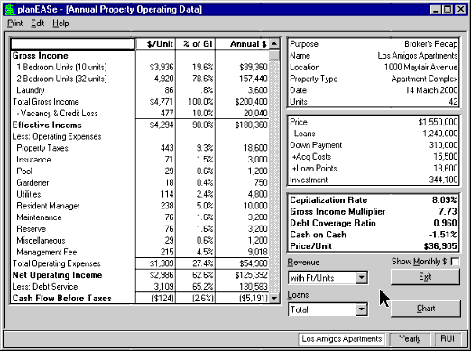Screen dimensions: 471x351
Task: Select the Laundry row label
Action: [31, 90]
